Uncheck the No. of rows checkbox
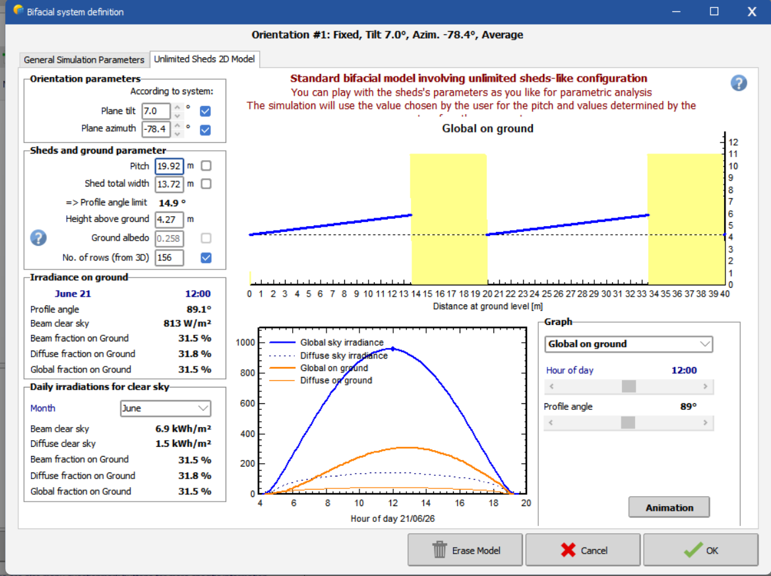The width and height of the screenshot is (771, 576). pos(206,258)
